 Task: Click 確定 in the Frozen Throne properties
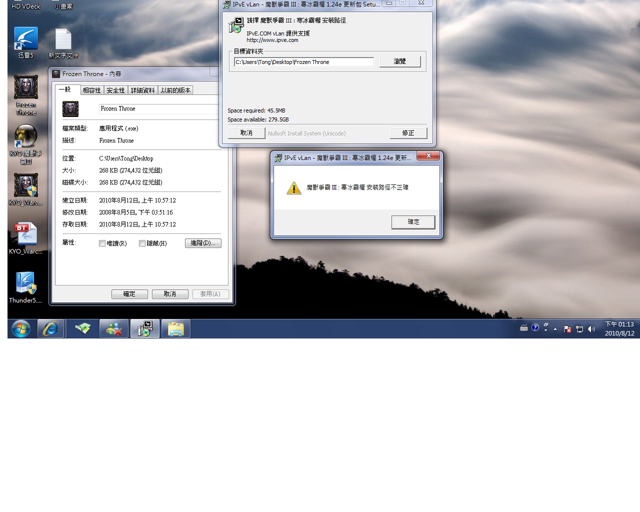coord(129,294)
